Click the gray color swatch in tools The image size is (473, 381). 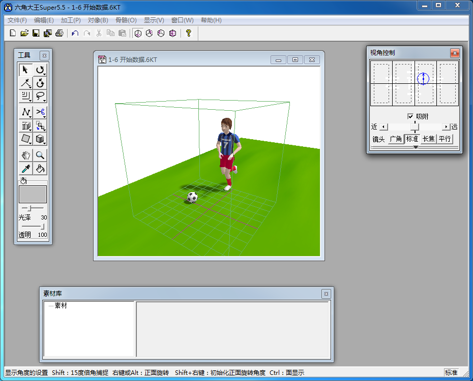point(33,194)
